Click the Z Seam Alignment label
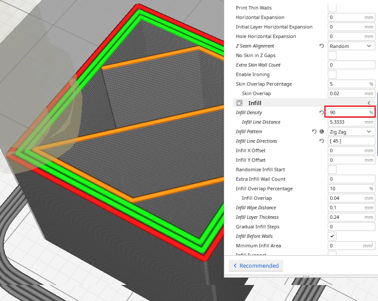Image resolution: width=378 pixels, height=301 pixels. click(255, 46)
